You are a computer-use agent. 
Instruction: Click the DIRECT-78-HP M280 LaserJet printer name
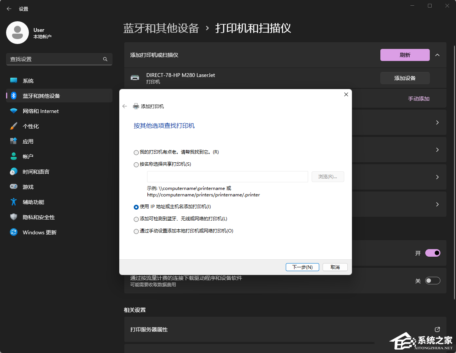pyautogui.click(x=180, y=75)
